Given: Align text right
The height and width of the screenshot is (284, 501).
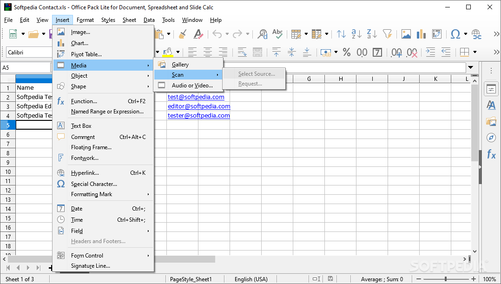Looking at the screenshot, I should [x=223, y=52].
